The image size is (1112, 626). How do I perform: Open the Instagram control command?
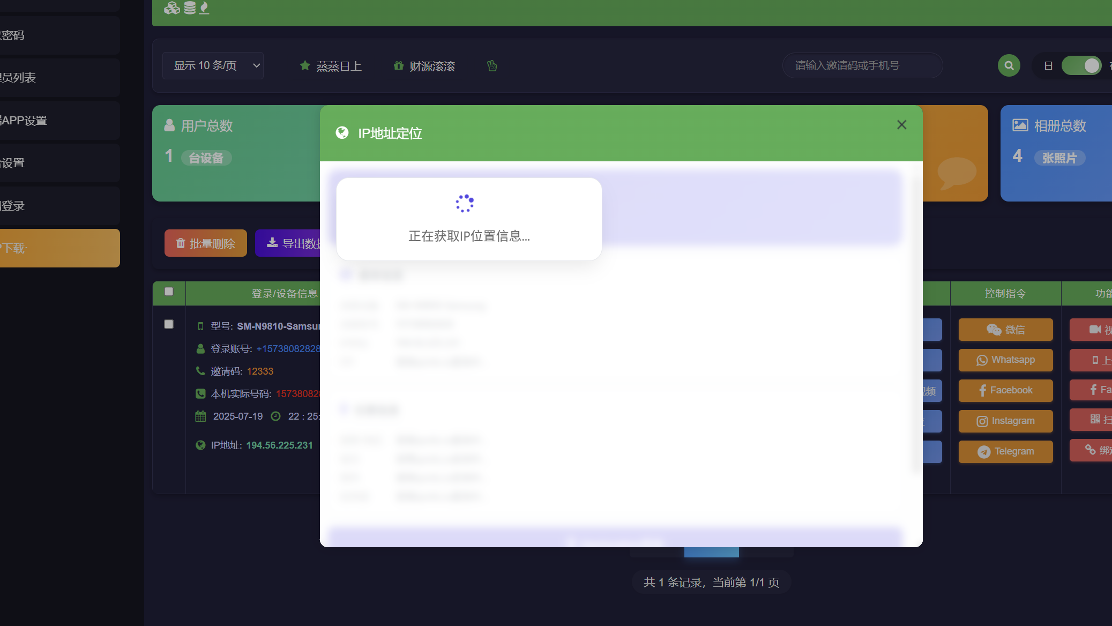tap(1005, 421)
